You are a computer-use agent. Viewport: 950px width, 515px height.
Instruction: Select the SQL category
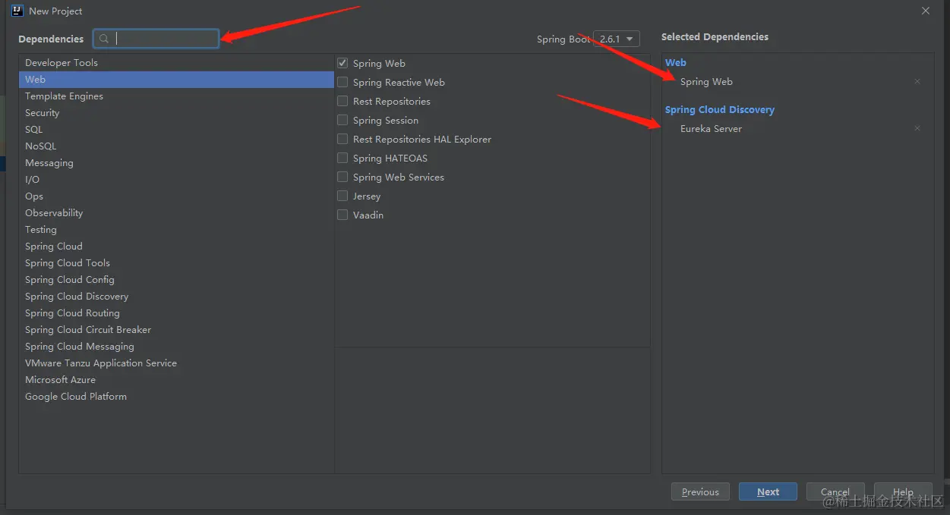point(176,129)
